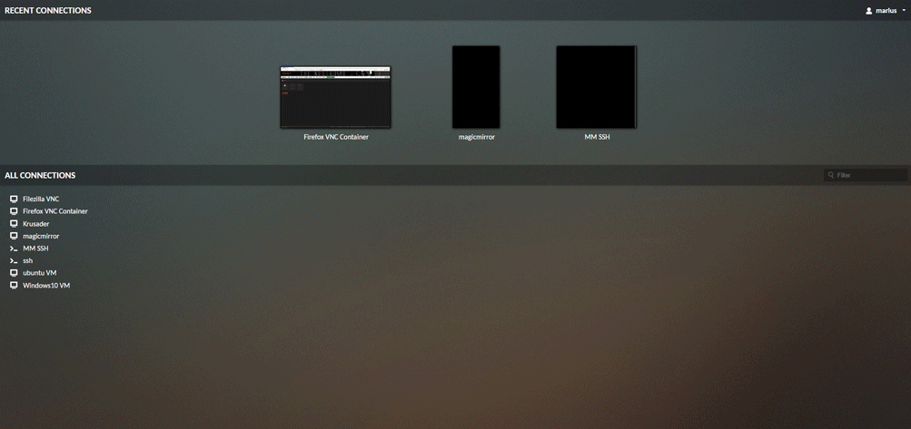Open the MM SSH recent connection thumbnail

(x=596, y=87)
